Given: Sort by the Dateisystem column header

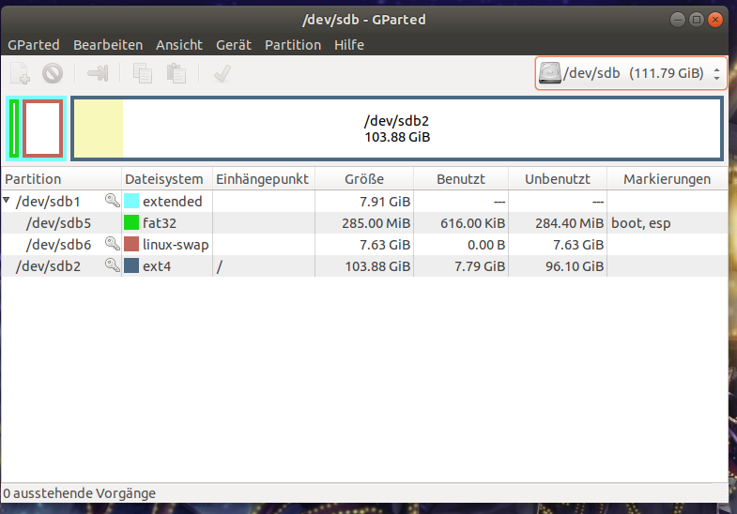Looking at the screenshot, I should (167, 179).
